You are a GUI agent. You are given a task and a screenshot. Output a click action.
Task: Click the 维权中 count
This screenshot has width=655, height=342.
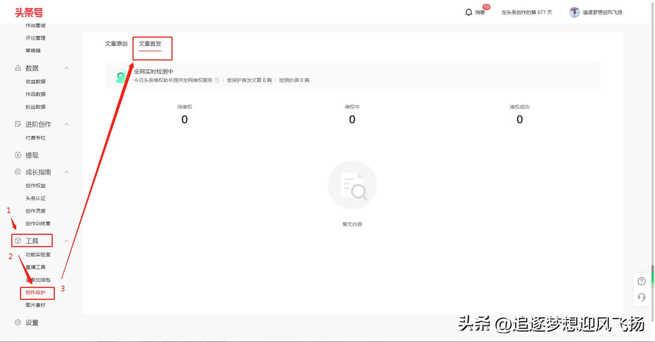tap(352, 120)
